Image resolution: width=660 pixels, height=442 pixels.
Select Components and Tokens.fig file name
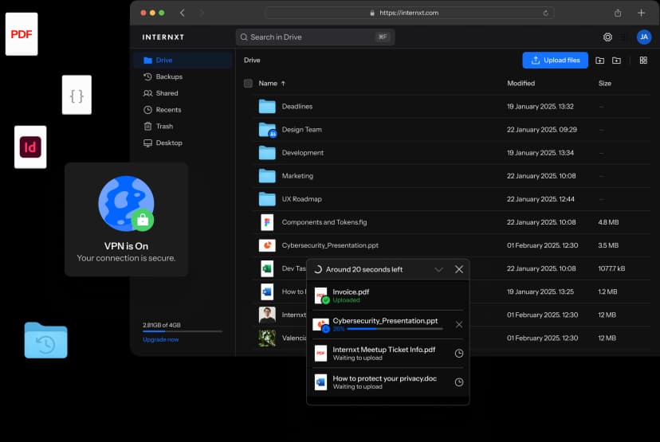click(x=324, y=222)
